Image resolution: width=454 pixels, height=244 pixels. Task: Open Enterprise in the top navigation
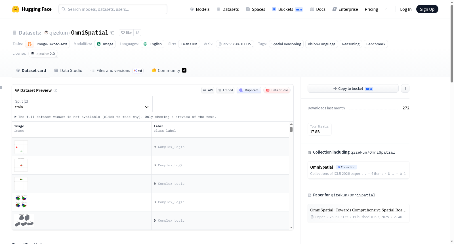click(x=345, y=9)
